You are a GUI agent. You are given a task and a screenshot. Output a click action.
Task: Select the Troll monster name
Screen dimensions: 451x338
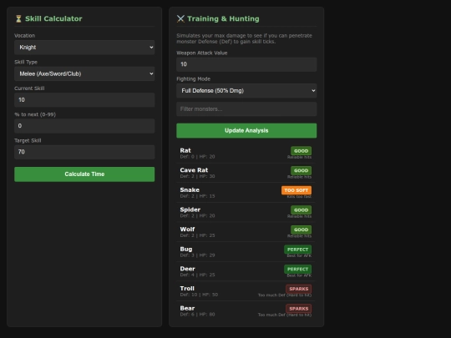click(187, 289)
